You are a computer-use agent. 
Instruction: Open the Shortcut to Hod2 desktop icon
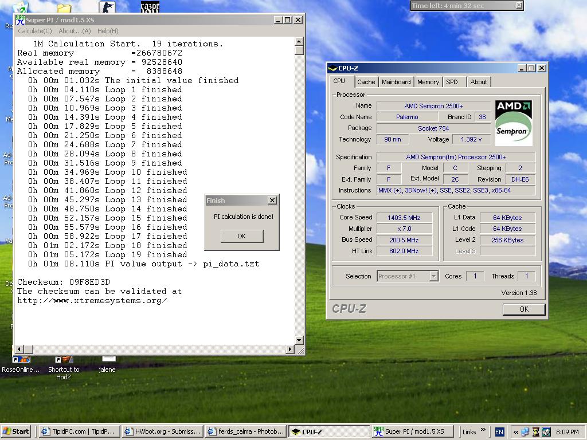click(x=63, y=368)
